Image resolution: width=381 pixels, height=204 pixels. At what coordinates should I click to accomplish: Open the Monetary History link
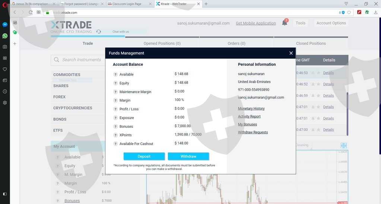[x=251, y=109]
